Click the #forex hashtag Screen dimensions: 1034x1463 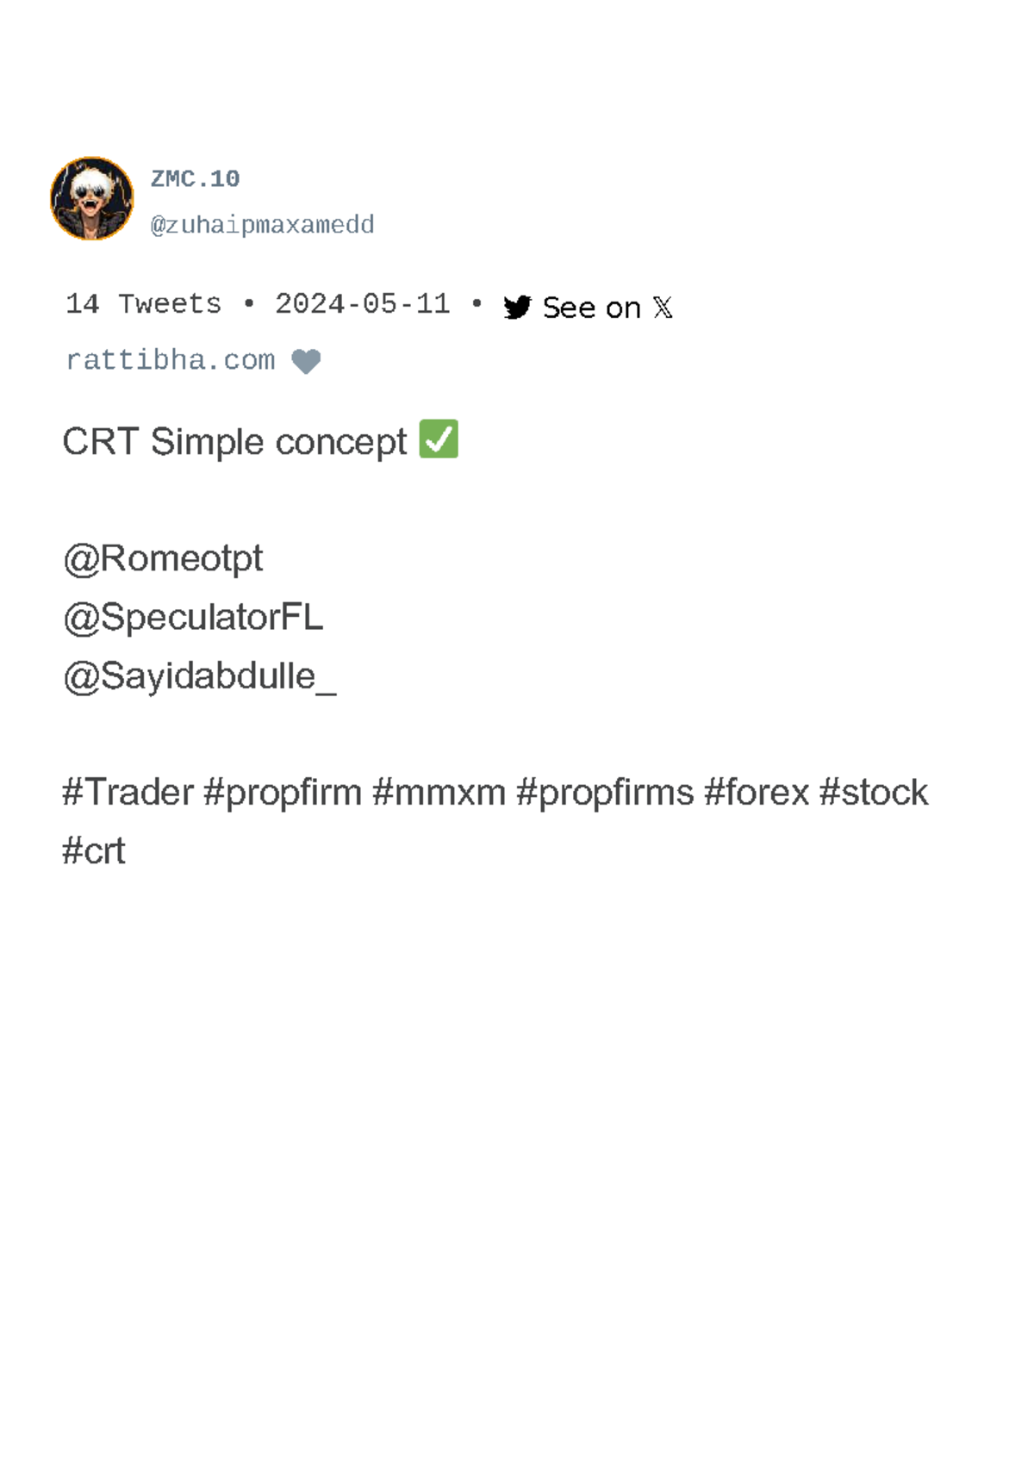pyautogui.click(x=757, y=793)
